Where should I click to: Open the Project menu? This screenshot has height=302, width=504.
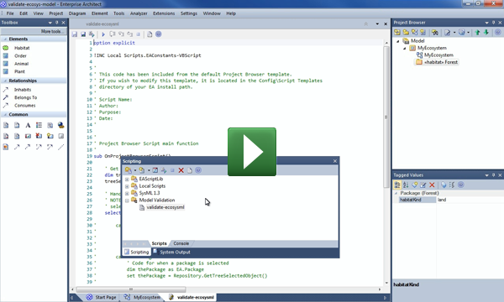56,13
